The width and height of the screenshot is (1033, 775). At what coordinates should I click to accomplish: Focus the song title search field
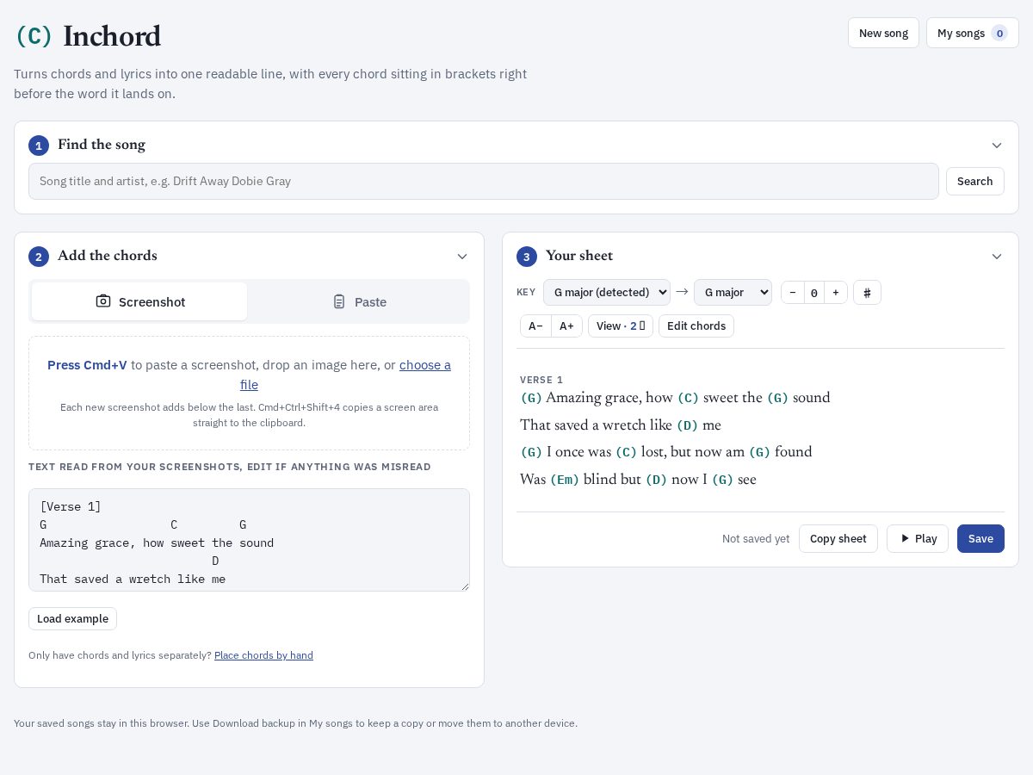pyautogui.click(x=484, y=181)
